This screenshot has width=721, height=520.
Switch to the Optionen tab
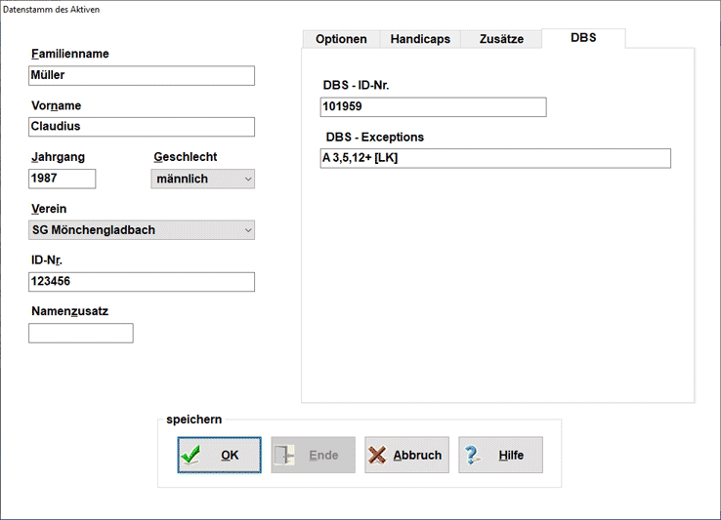click(x=341, y=39)
